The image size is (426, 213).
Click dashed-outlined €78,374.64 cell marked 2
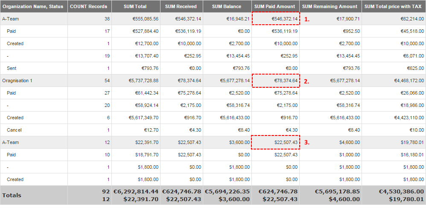(276, 81)
